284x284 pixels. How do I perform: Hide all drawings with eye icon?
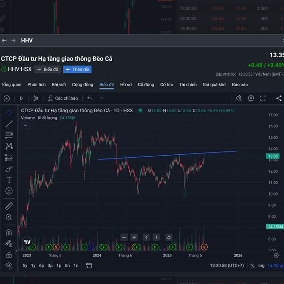click(9, 266)
